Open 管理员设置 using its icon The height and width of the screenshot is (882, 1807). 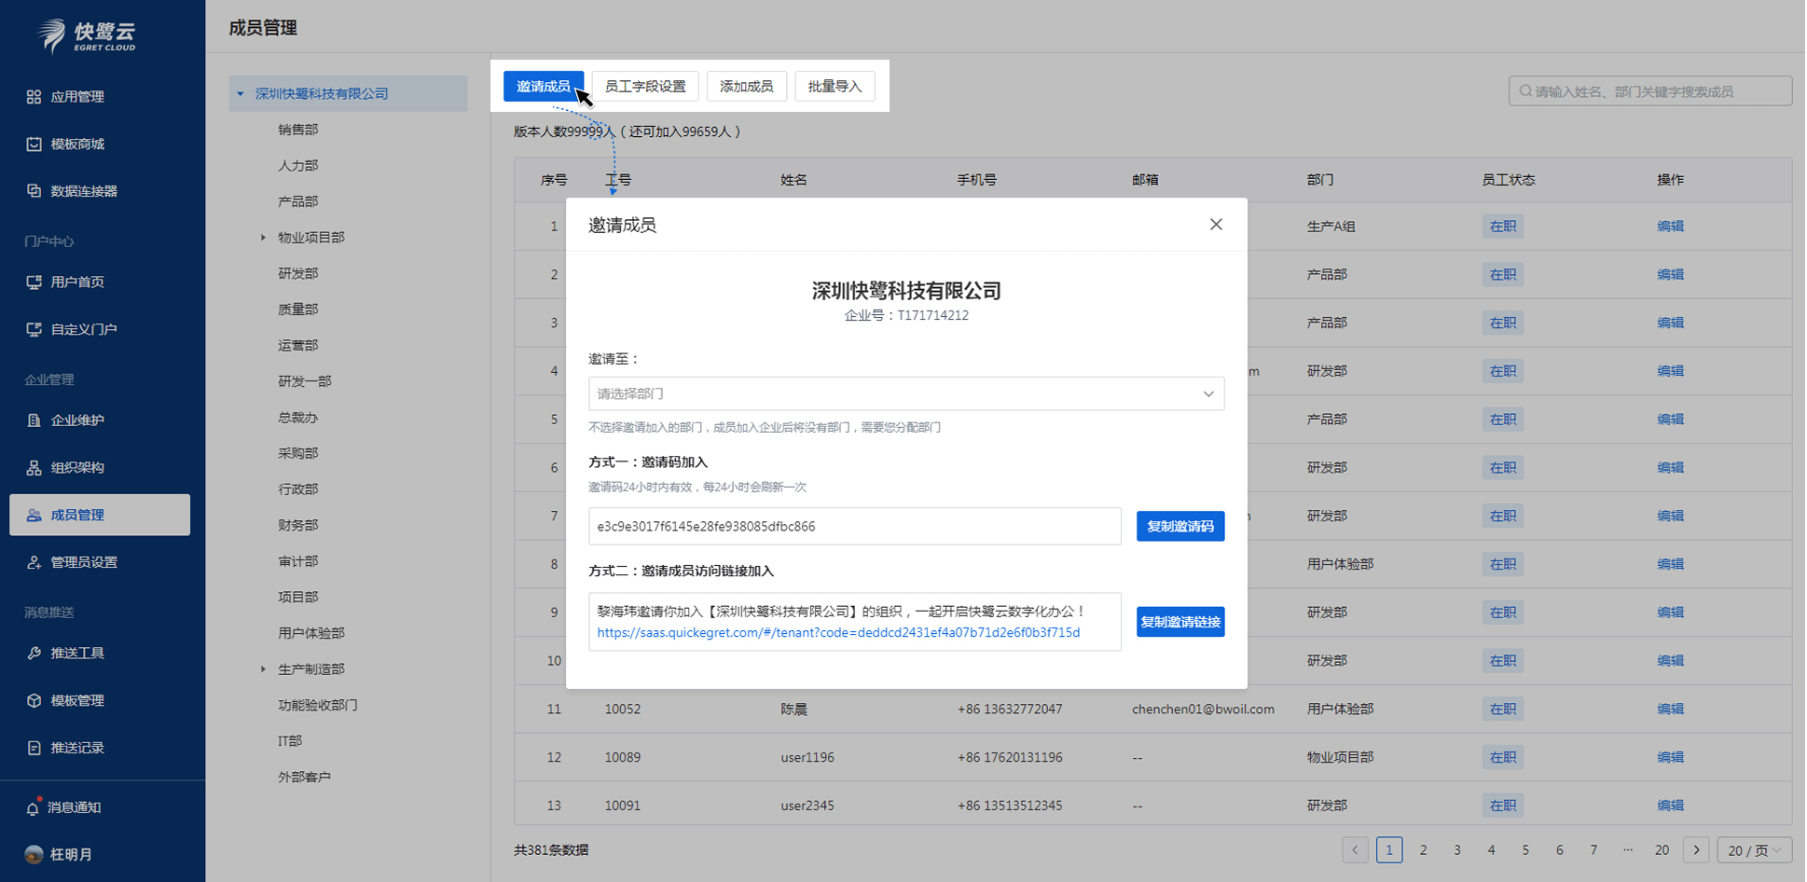(x=33, y=561)
